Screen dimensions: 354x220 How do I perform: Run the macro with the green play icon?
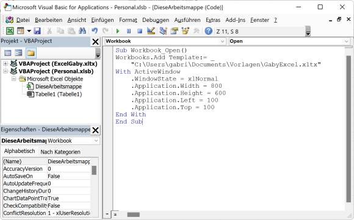[x=118, y=31]
